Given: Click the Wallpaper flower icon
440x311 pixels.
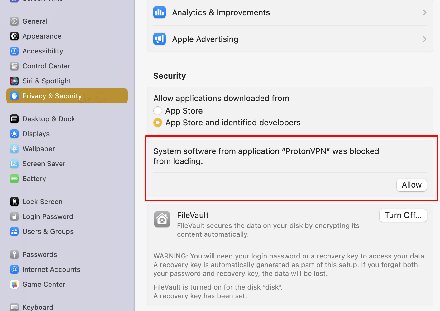Looking at the screenshot, I should point(14,149).
